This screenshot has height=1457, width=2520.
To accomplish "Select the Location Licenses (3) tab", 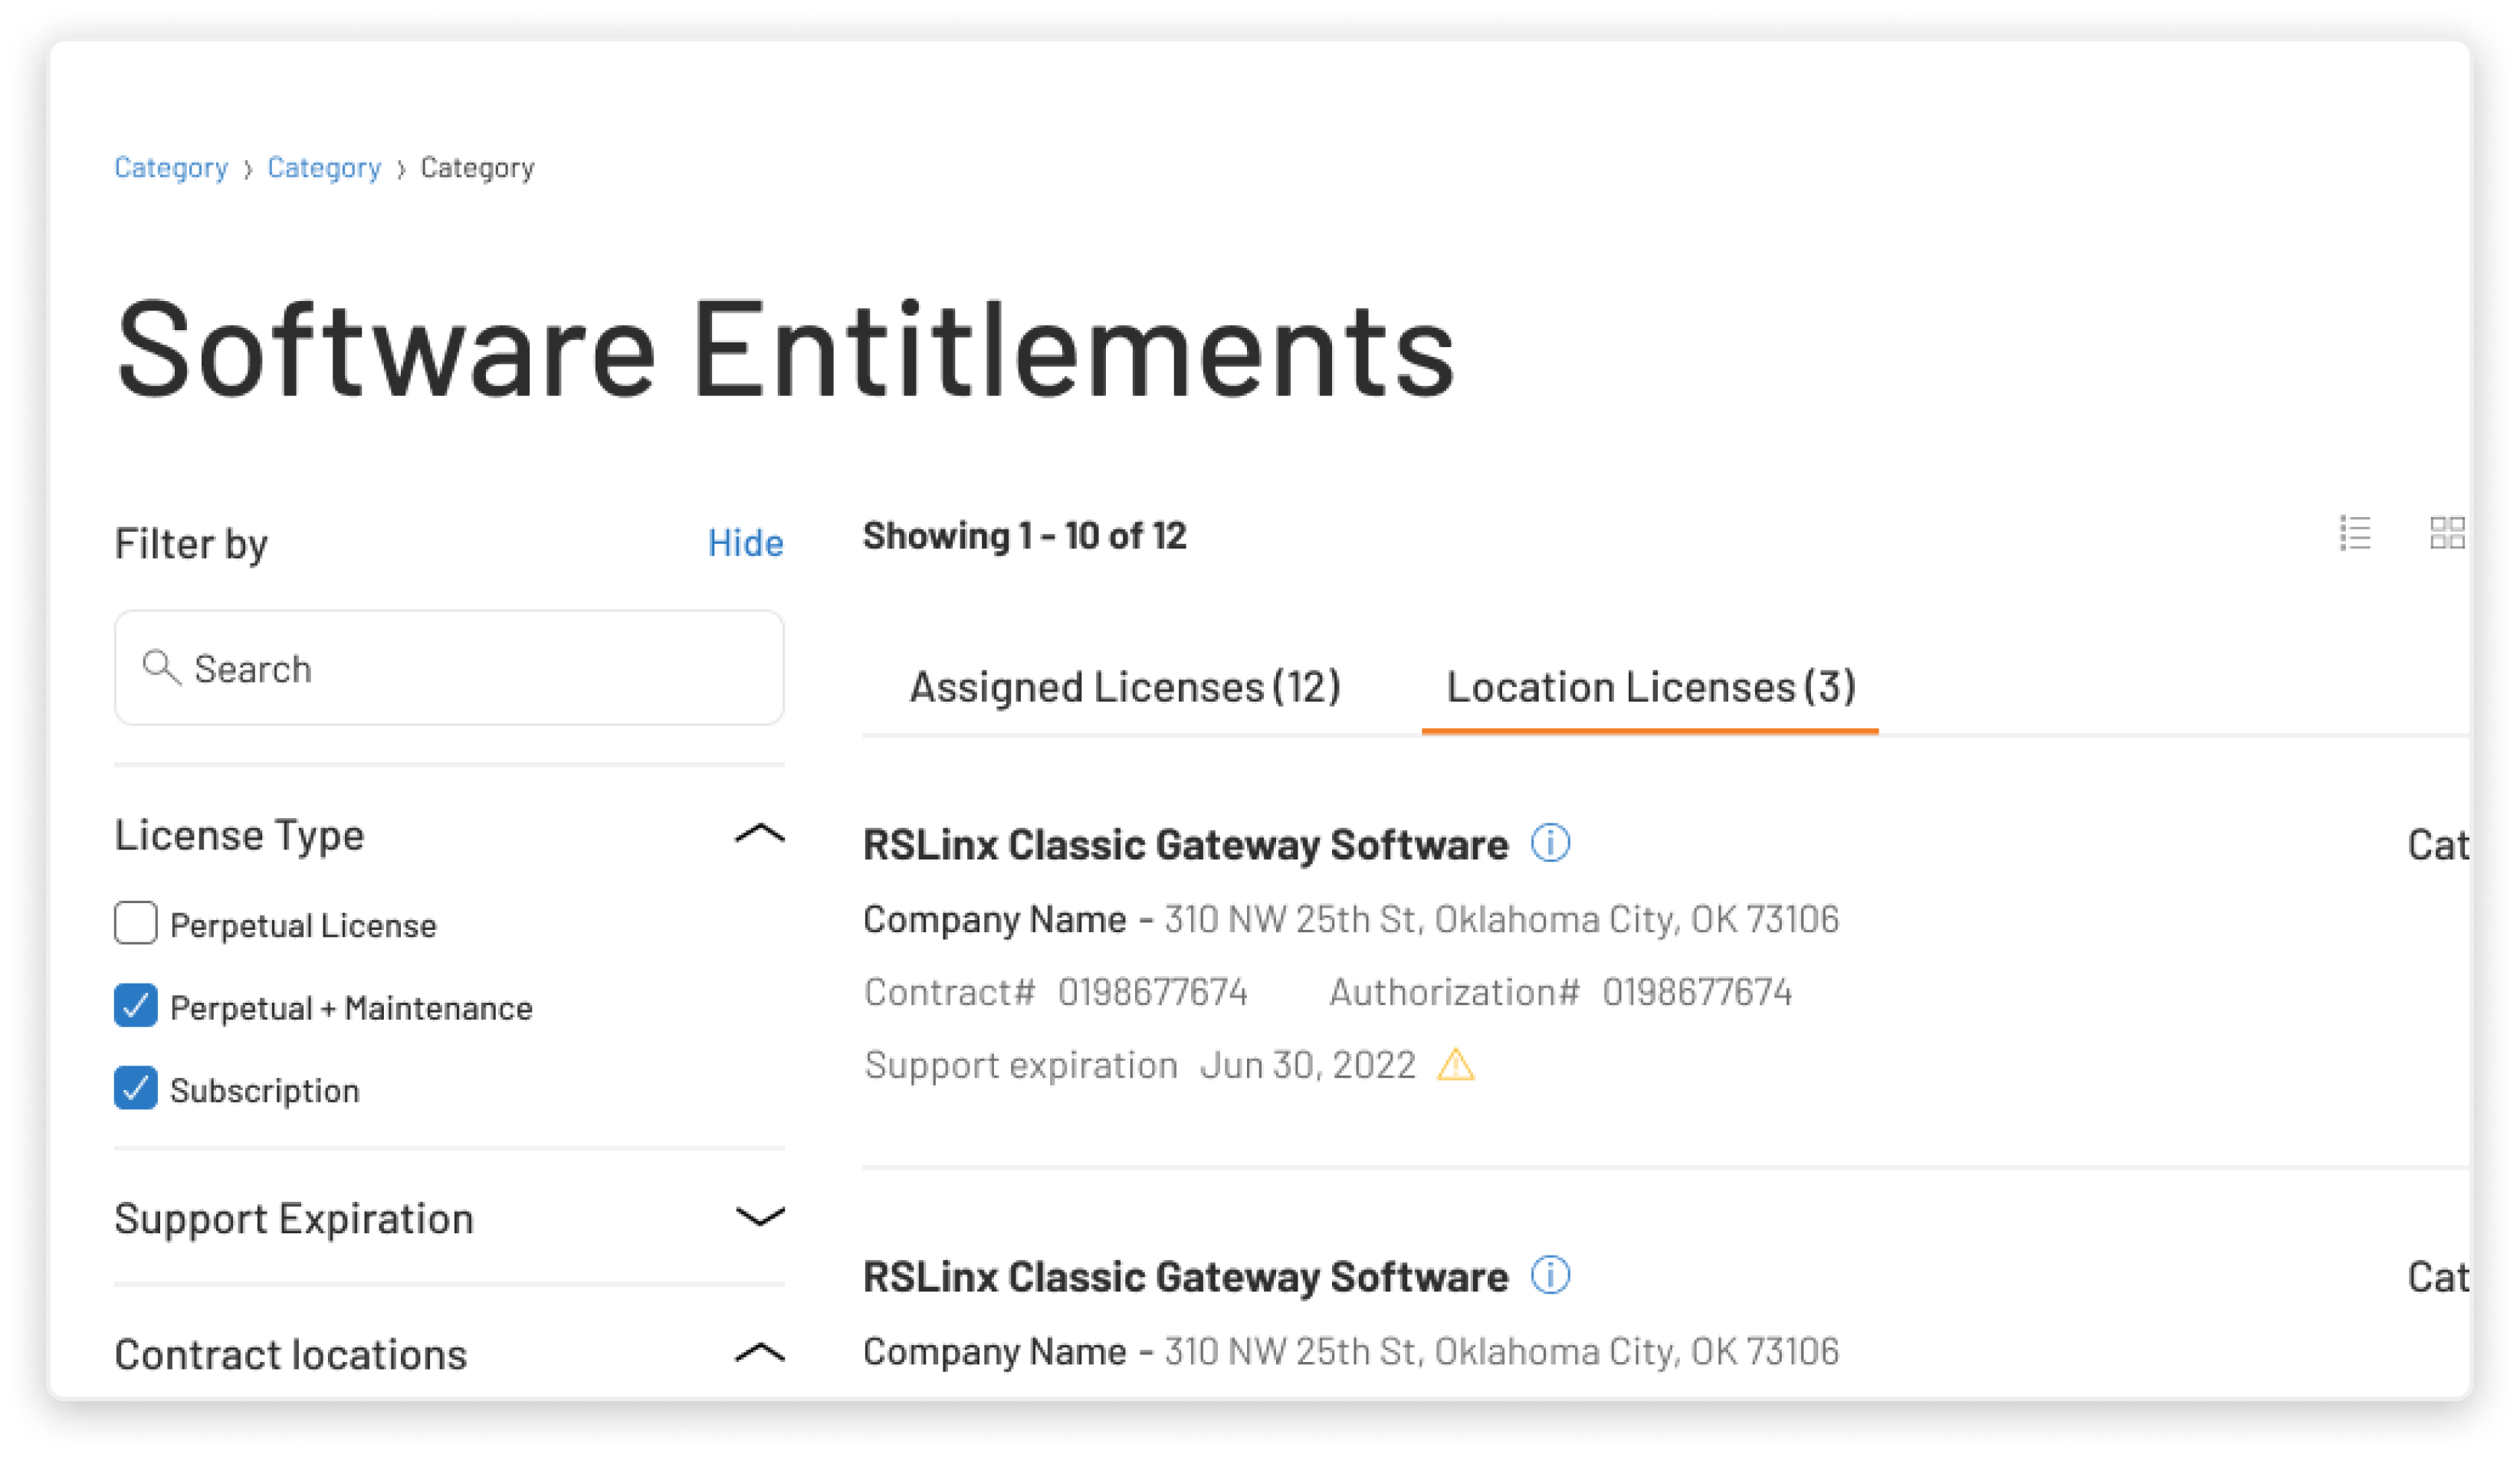I will (x=1650, y=688).
